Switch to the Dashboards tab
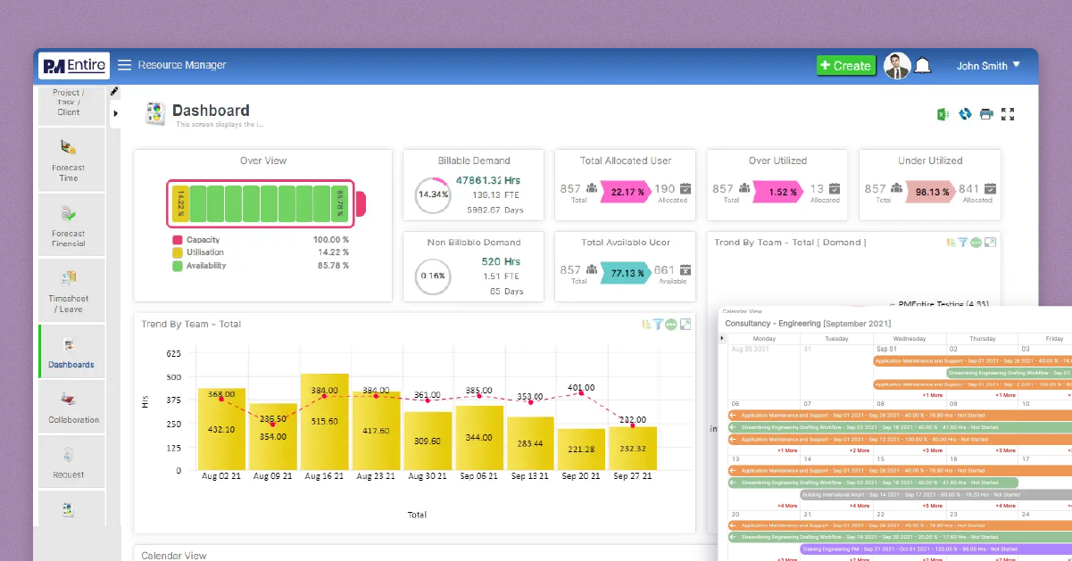The image size is (1072, 561). [71, 351]
